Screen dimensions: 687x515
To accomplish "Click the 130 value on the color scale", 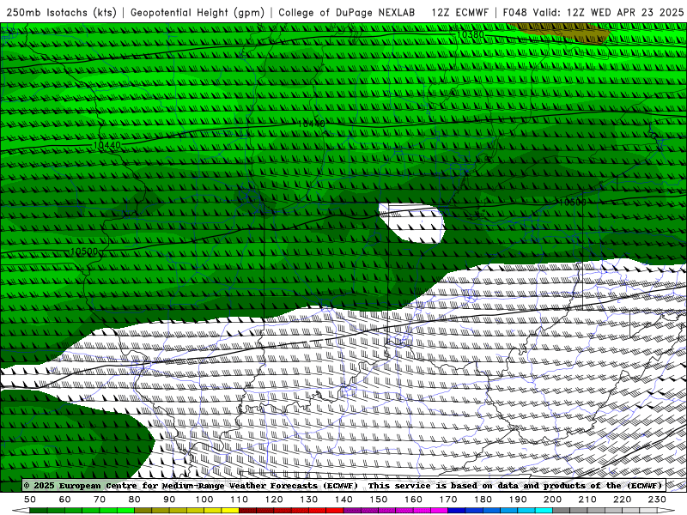I will tap(308, 500).
